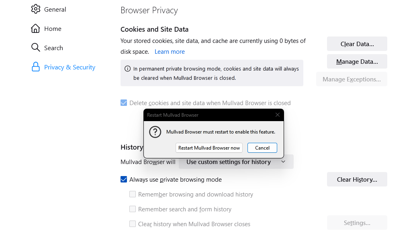
Task: Click the General gear icon
Action: point(36,9)
